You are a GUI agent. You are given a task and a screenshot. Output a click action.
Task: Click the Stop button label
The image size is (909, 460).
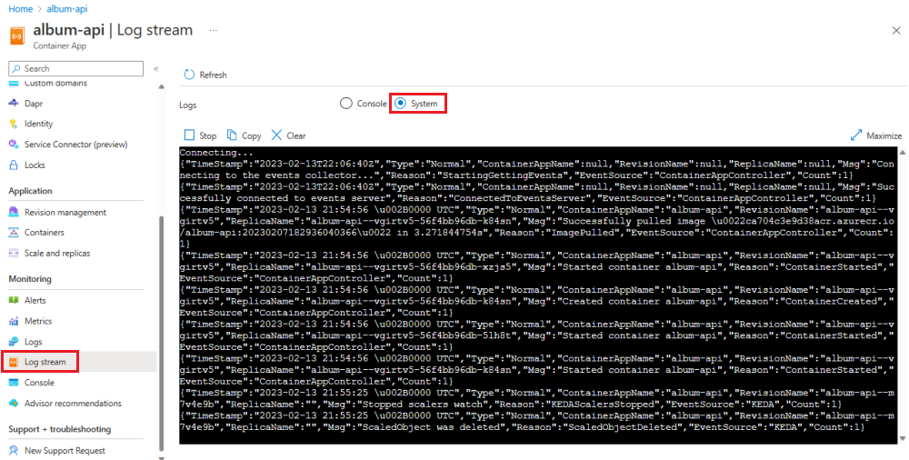tap(207, 135)
